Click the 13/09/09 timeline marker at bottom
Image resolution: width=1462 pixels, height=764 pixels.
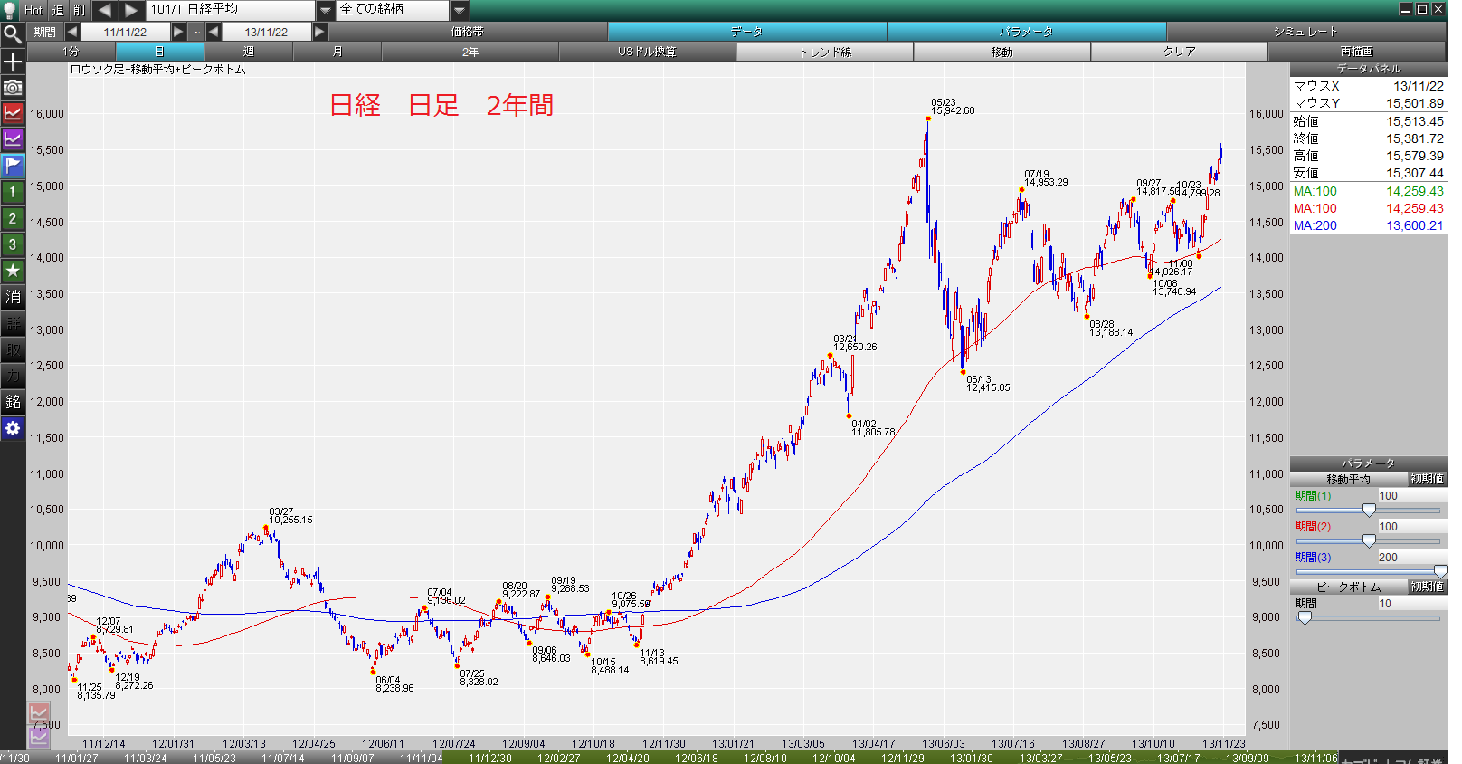click(1248, 759)
